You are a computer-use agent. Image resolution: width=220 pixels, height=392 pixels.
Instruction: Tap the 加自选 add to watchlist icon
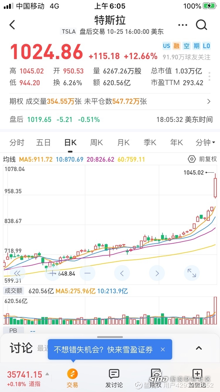[197, 374]
